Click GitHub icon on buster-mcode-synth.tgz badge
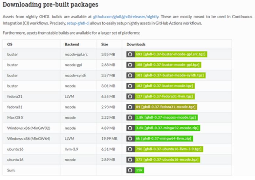255x180 pixels. 130,75
